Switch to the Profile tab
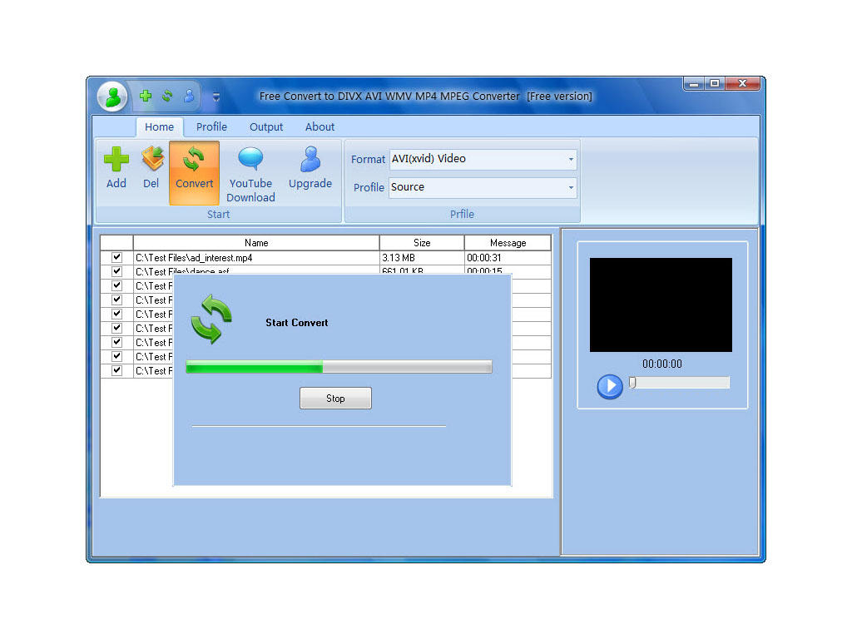 pos(211,127)
